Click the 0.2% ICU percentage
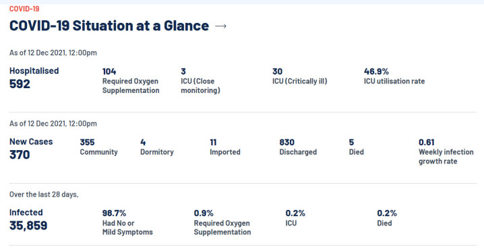The height and width of the screenshot is (249, 484). click(x=295, y=218)
